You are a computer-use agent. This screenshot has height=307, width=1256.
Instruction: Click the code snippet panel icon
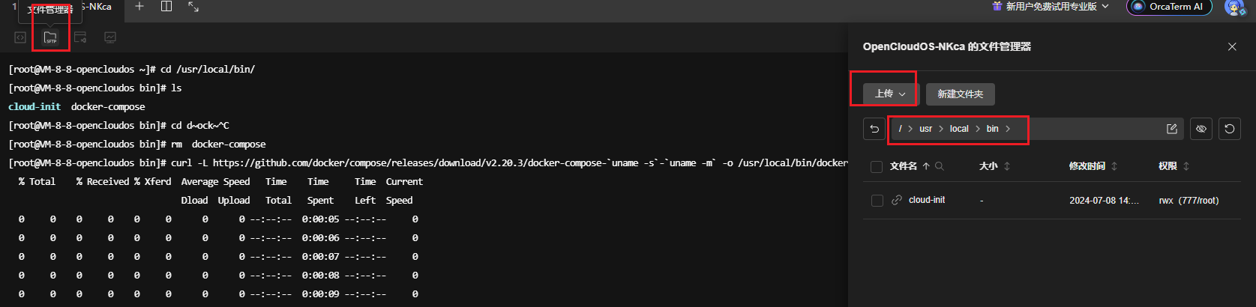tap(20, 37)
